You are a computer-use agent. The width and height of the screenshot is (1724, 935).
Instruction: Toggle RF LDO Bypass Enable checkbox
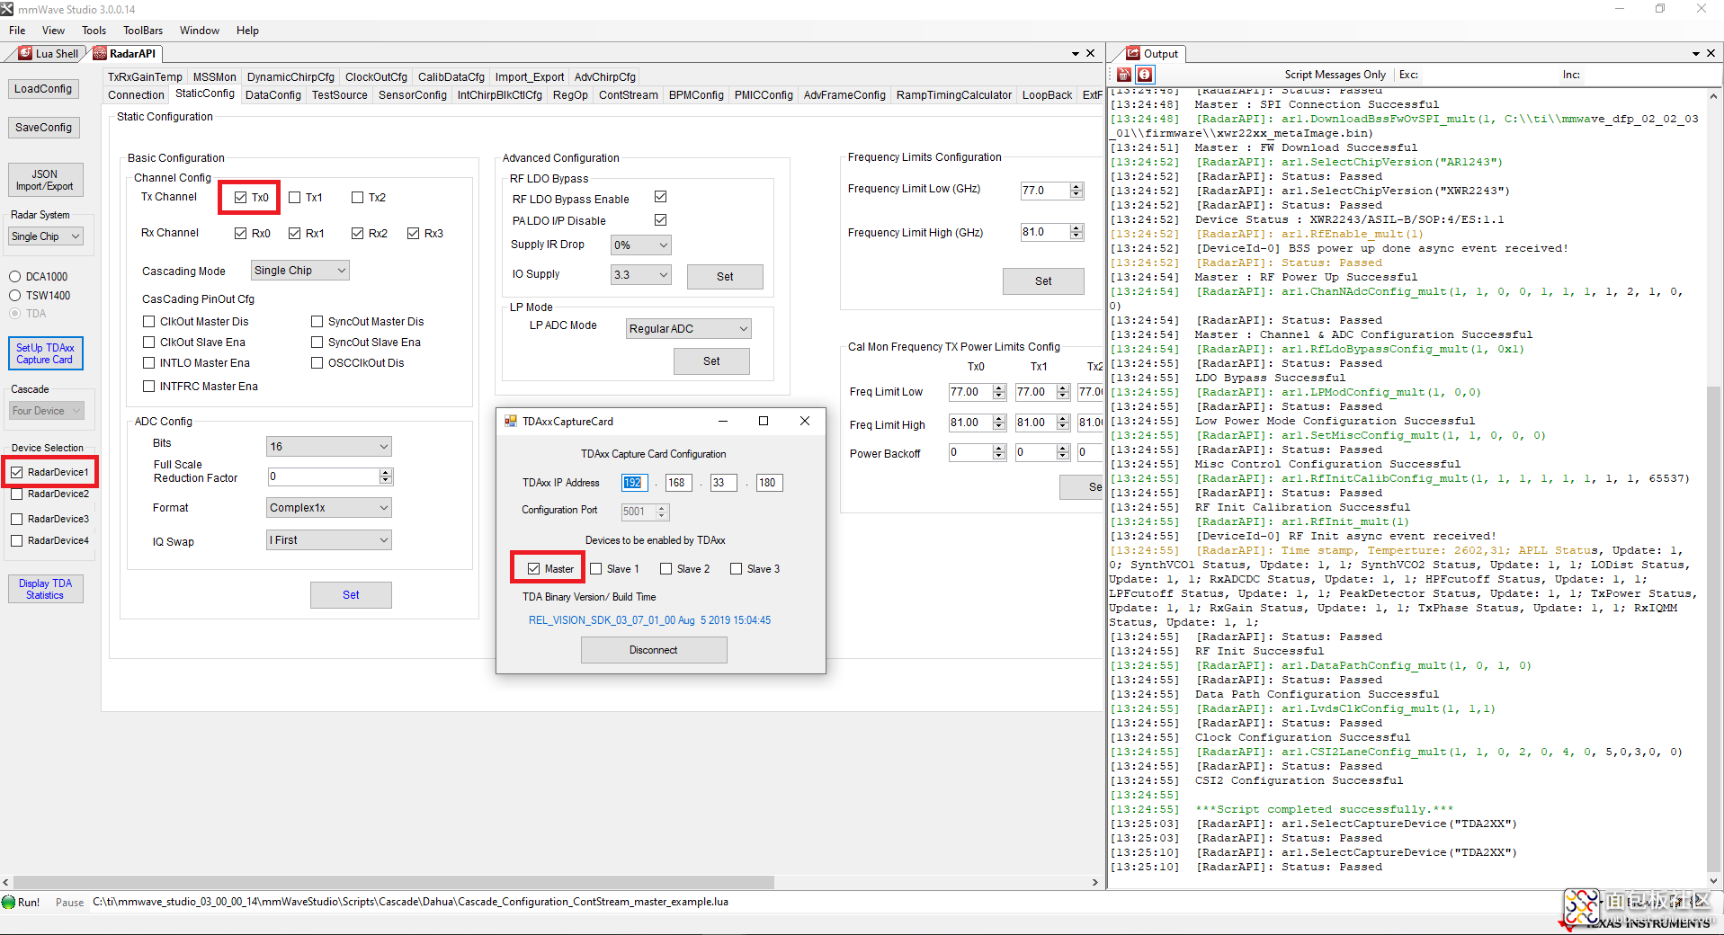click(660, 197)
